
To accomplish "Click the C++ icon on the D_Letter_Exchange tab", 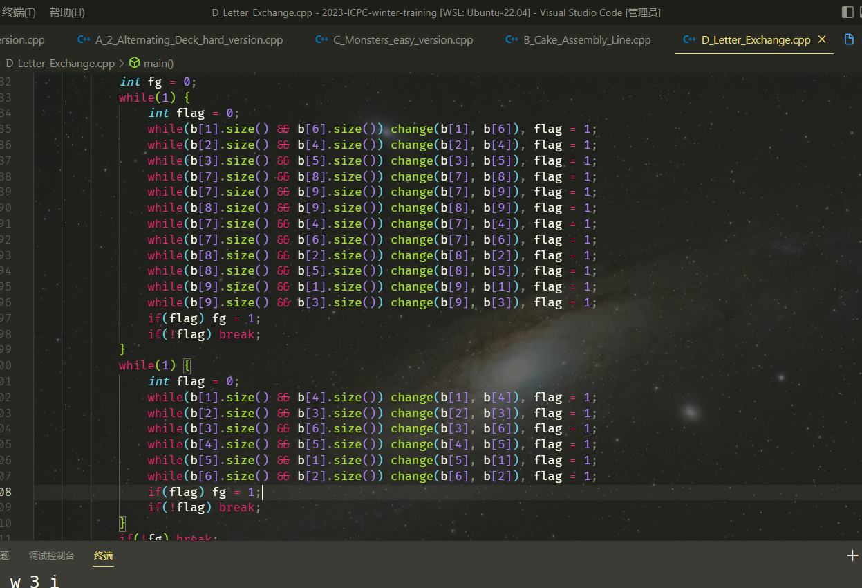I will [689, 39].
